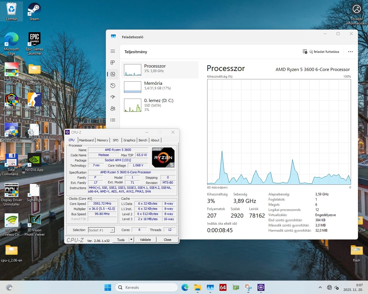Screen dimensions: 368x294
Task: Select the Microsoft Edge desktop shortcut
Action: (x=12, y=44)
